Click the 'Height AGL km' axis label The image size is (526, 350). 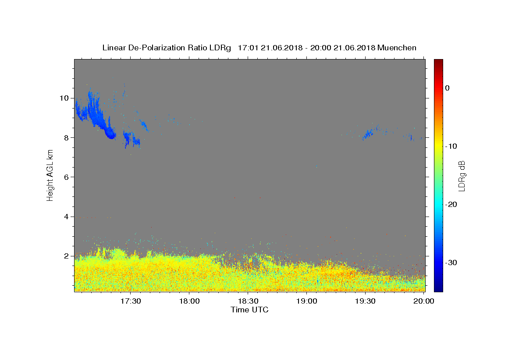click(x=50, y=175)
